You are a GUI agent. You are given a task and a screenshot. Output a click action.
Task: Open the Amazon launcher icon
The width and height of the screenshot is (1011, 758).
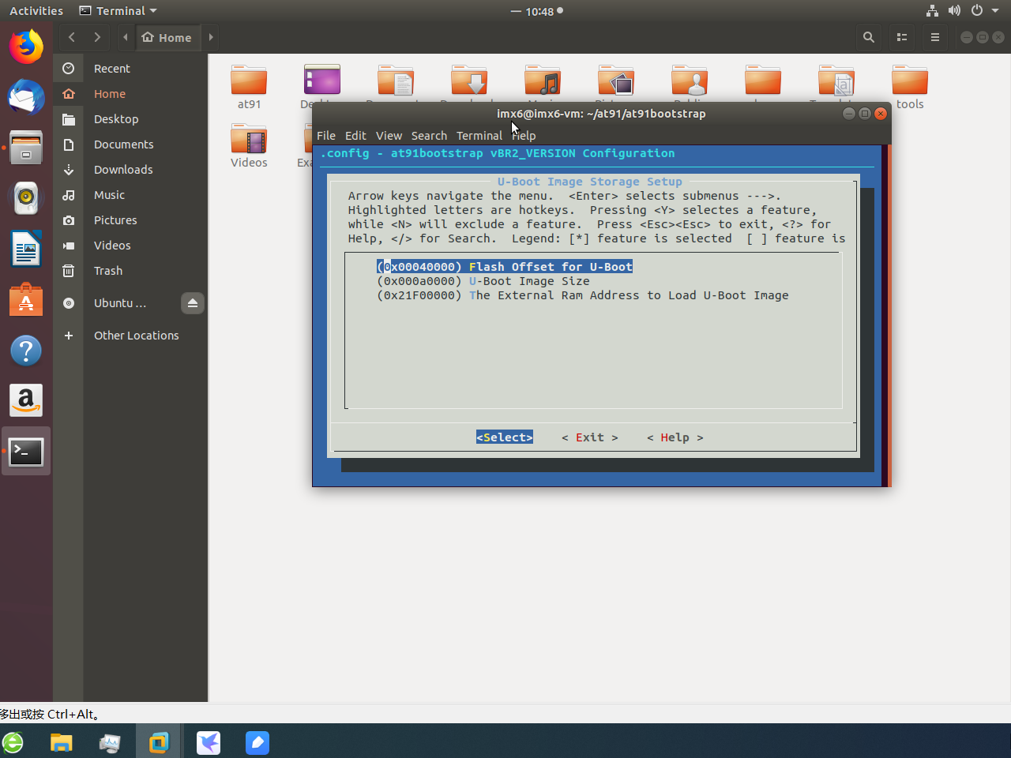coord(26,400)
